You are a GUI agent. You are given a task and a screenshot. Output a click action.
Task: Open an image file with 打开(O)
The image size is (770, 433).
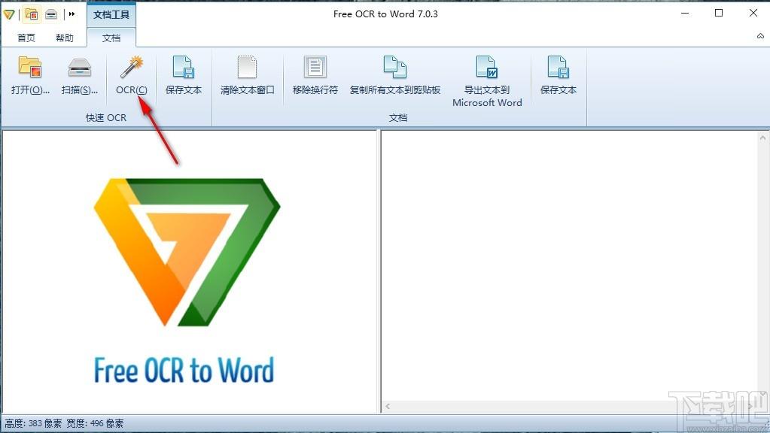(x=30, y=76)
